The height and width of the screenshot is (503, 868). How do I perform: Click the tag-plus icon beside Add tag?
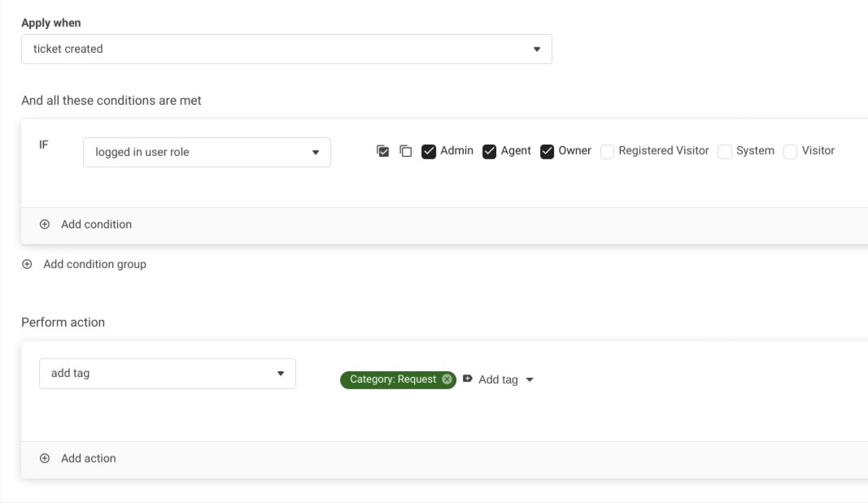point(467,379)
